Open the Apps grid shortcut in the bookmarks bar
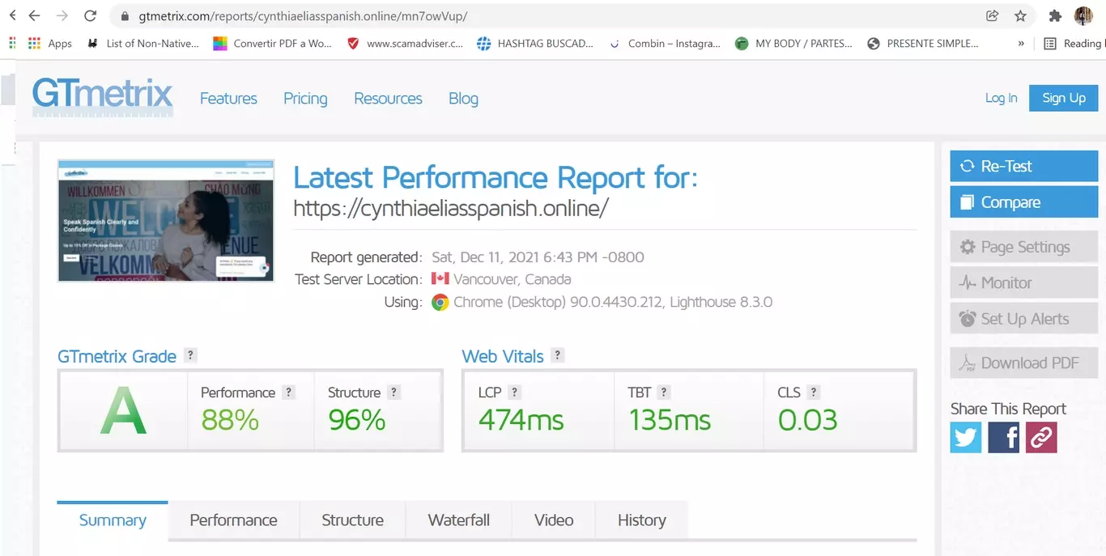This screenshot has width=1106, height=556. point(50,44)
